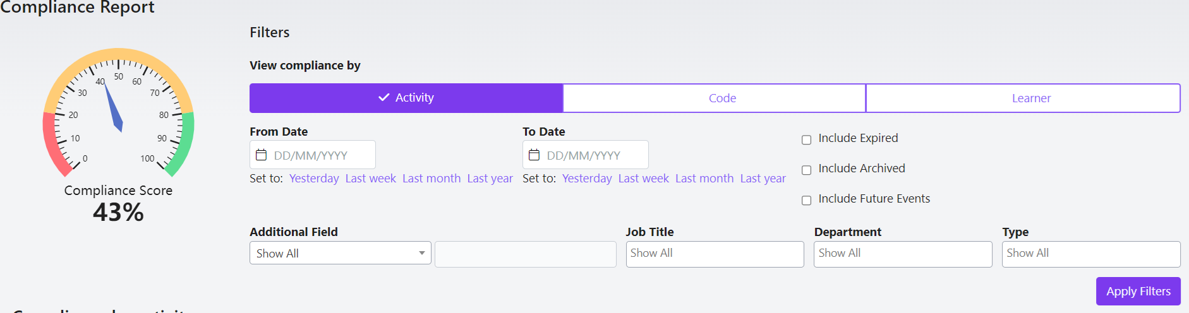1189x313 pixels.
Task: Switch to the Learner view tab
Action: pyautogui.click(x=1023, y=98)
